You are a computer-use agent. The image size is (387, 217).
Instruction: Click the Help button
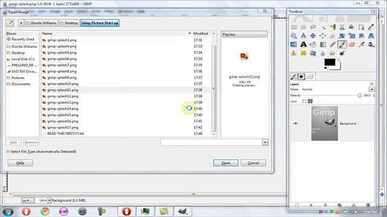click(x=20, y=163)
